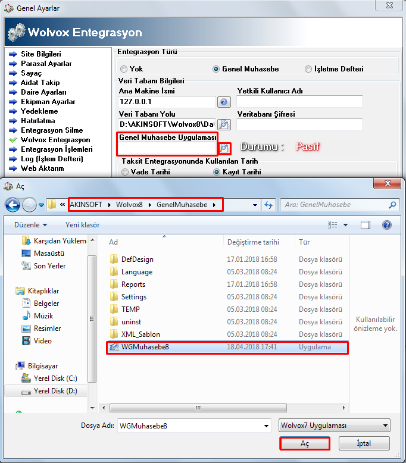The width and height of the screenshot is (406, 463).
Task: Open Ekipman Ayarlar section
Action: pos(48,102)
